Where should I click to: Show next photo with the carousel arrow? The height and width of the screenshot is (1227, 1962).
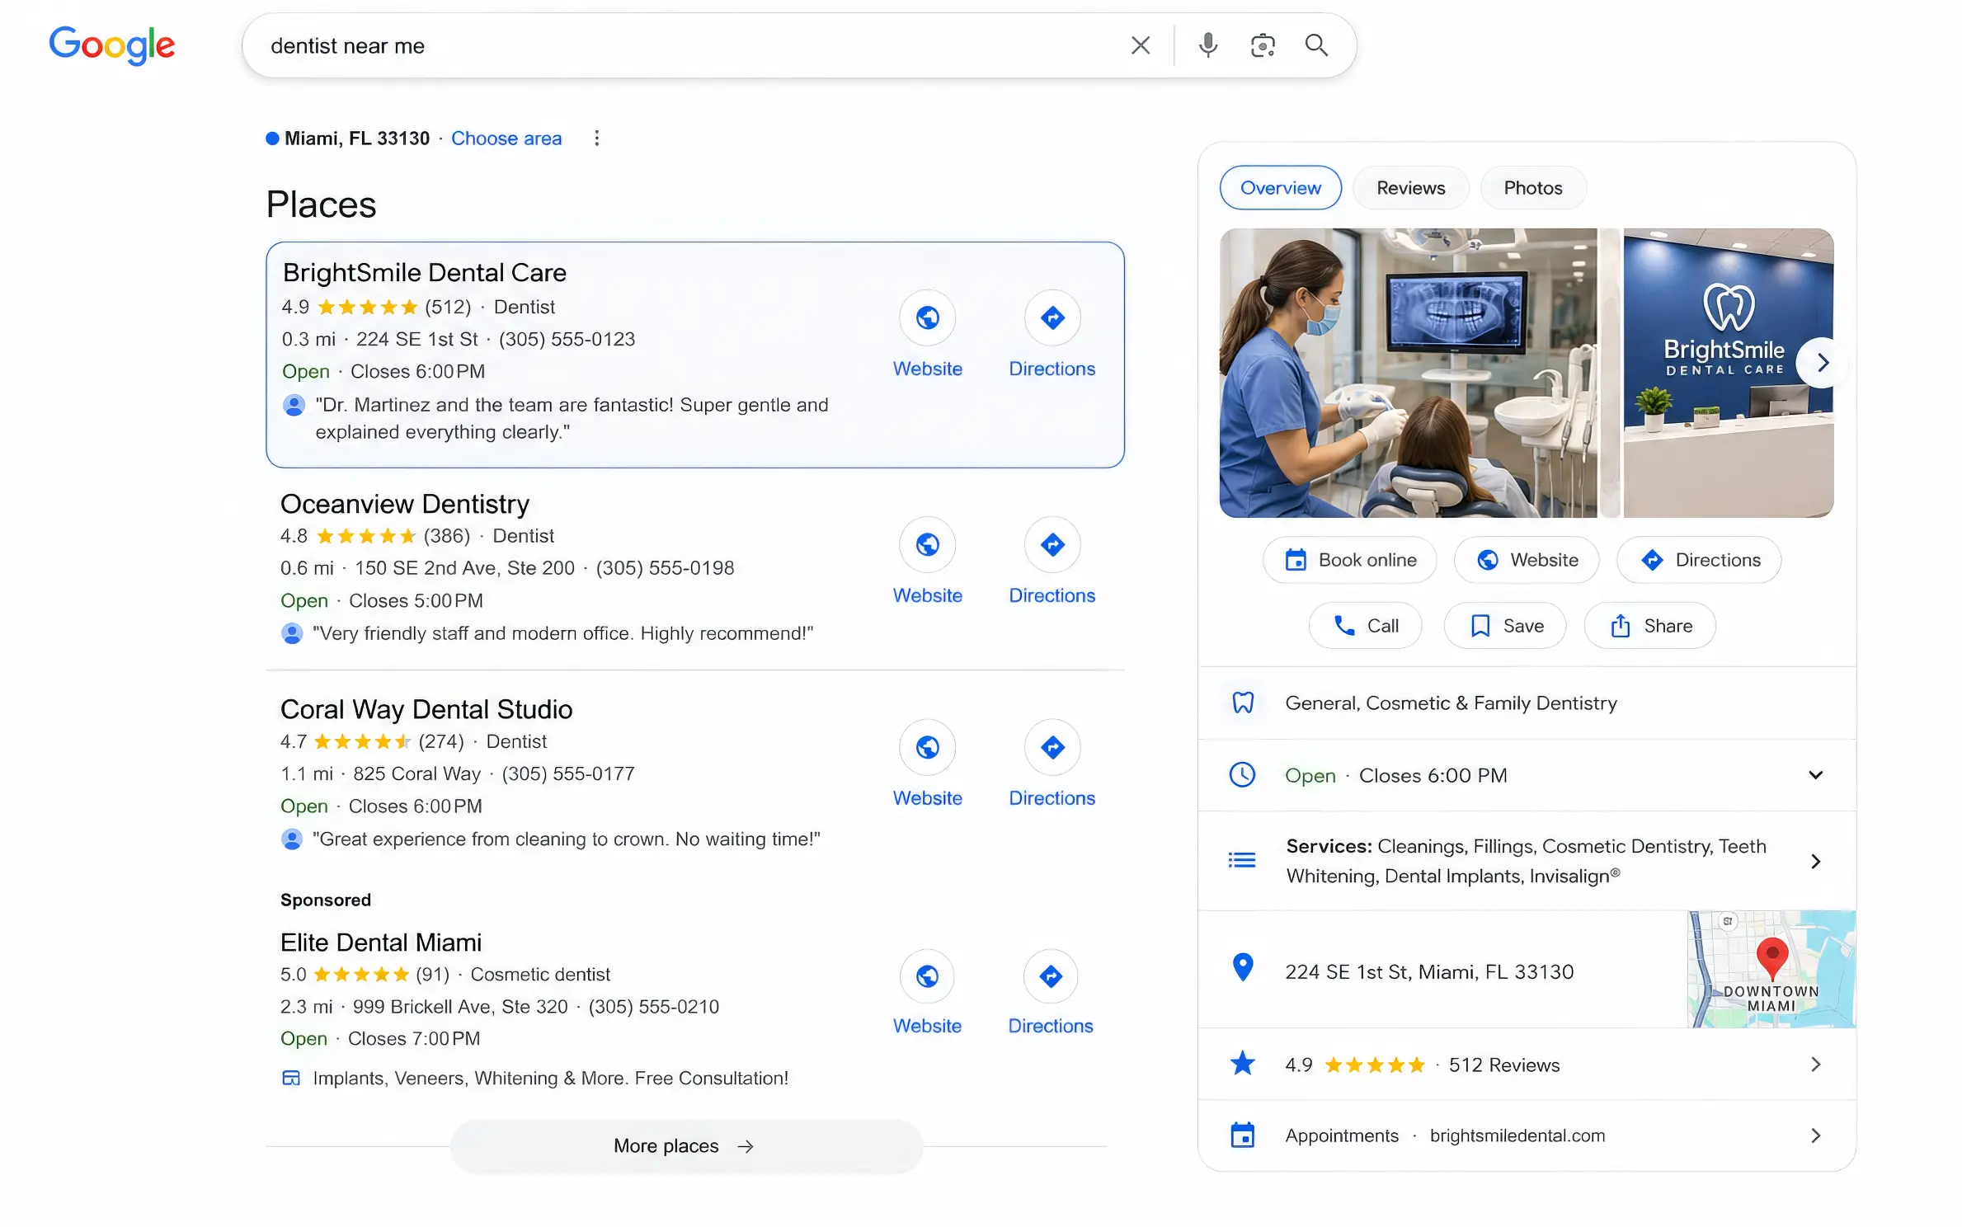pyautogui.click(x=1822, y=363)
